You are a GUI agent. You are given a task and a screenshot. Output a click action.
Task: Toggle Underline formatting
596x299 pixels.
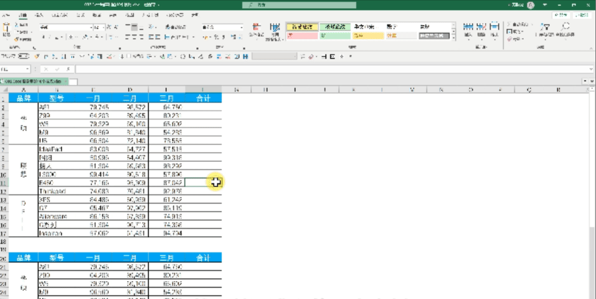[x=57, y=37]
